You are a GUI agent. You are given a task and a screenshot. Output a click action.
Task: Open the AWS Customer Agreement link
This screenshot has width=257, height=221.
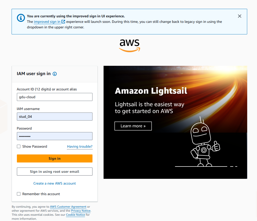pos(68,207)
